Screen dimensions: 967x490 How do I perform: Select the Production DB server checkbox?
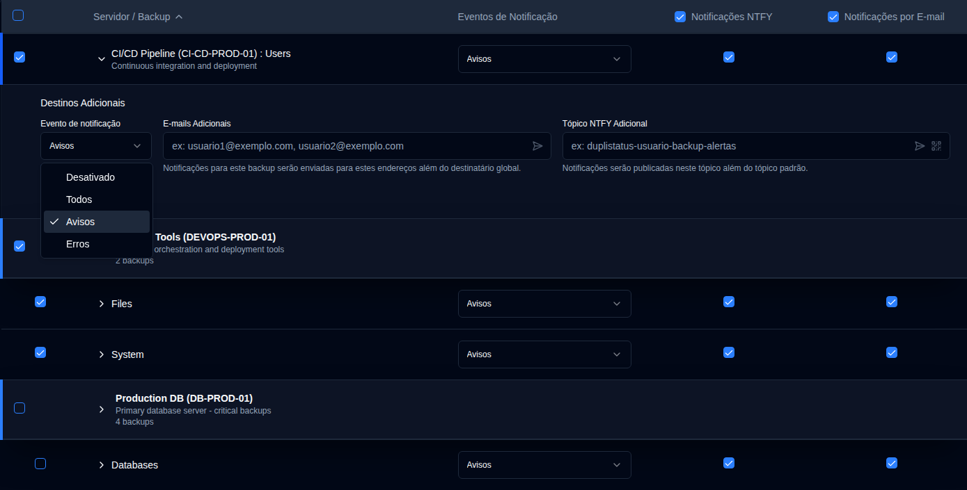(x=19, y=408)
